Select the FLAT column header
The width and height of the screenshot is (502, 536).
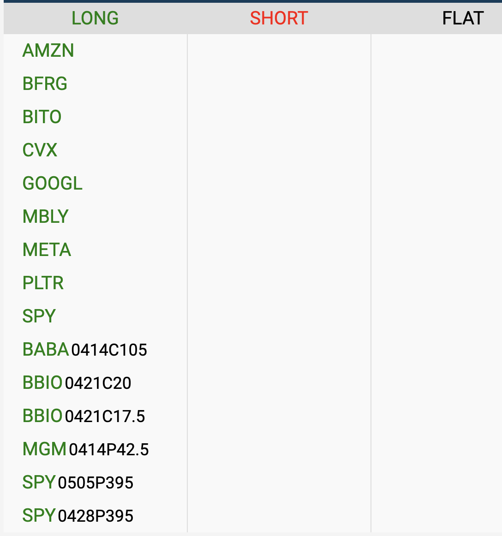462,18
